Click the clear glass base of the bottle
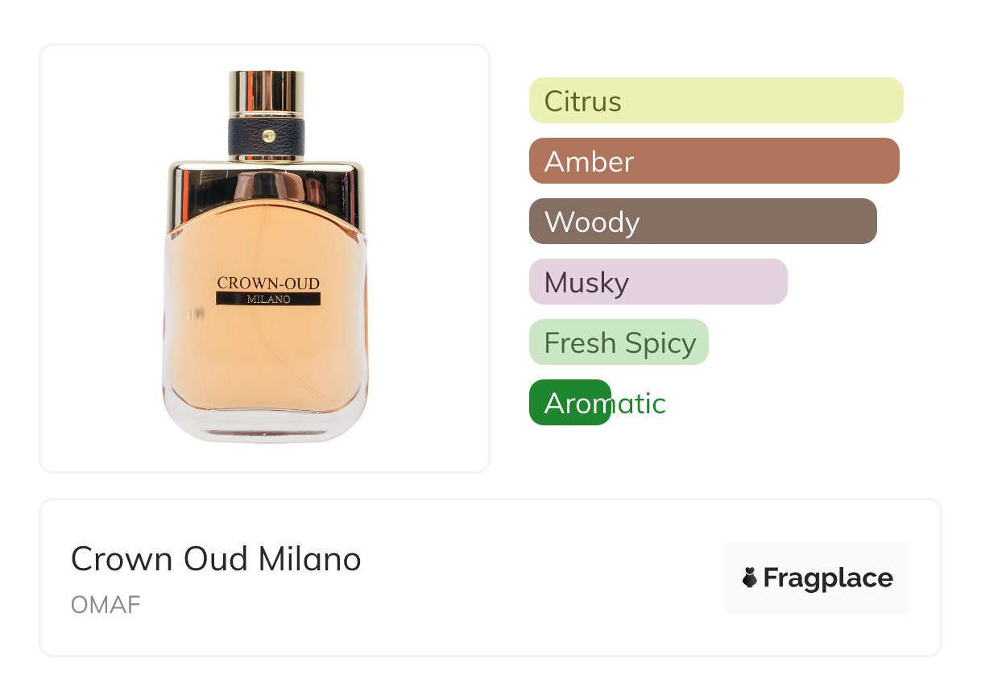981x696 pixels. pos(265,425)
